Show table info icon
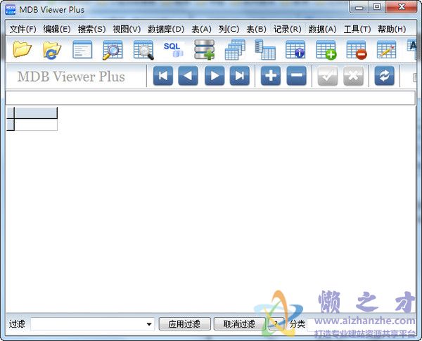Screen dimensions: 422x341 [x=295, y=49]
